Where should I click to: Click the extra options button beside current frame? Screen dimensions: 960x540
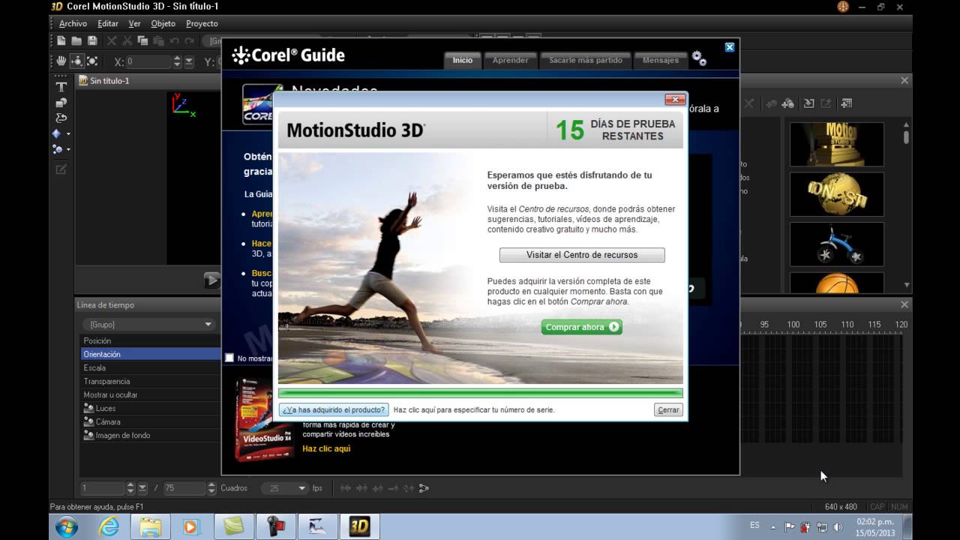click(x=142, y=488)
